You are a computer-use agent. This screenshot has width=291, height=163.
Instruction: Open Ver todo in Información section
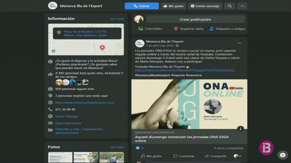(117, 19)
